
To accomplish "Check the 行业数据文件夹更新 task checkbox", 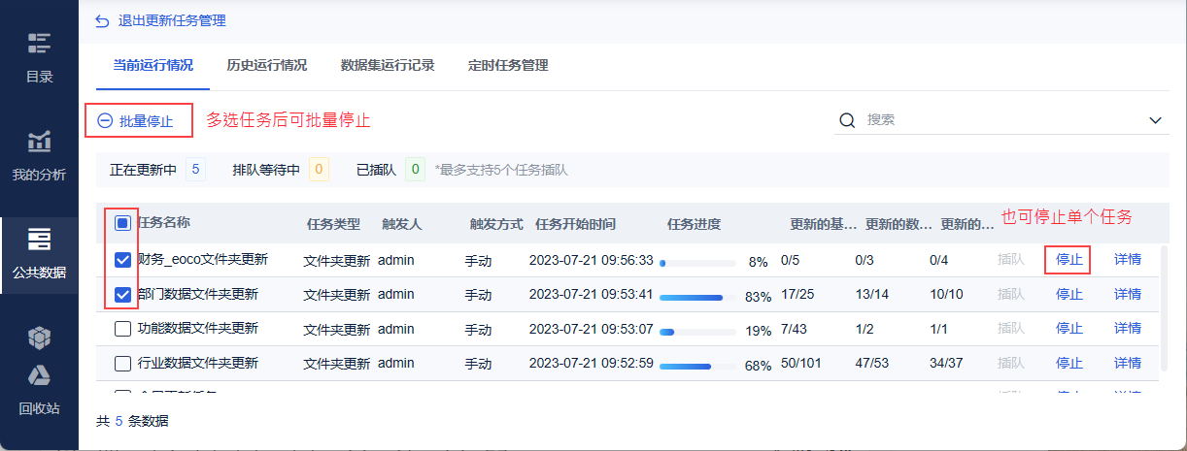I will point(123,364).
